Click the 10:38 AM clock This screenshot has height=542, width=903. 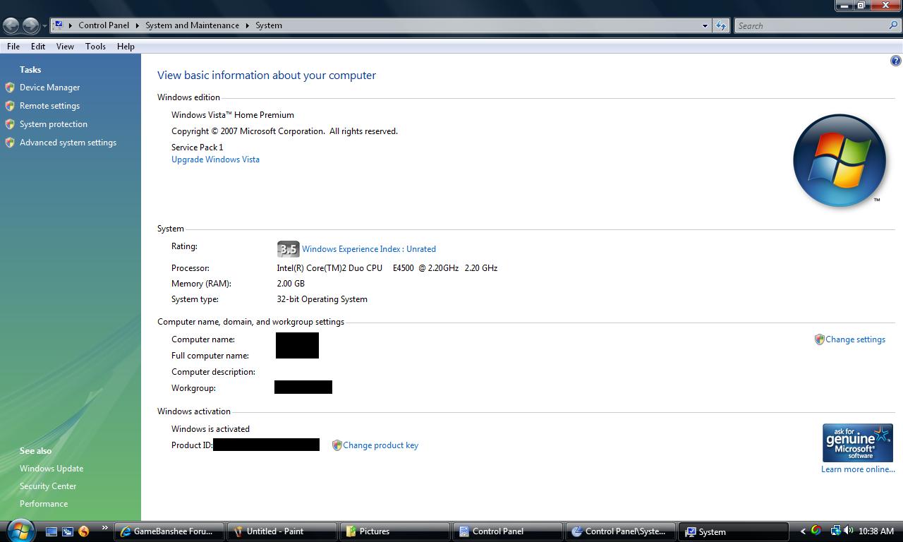click(x=876, y=531)
